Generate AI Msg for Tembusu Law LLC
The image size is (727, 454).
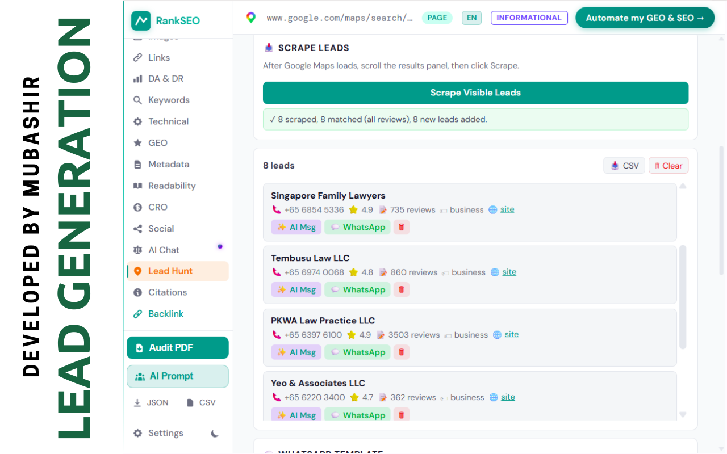click(x=296, y=289)
